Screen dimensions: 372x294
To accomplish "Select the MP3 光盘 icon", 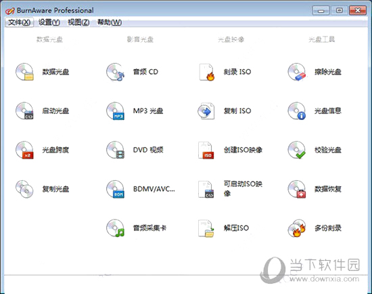I will pos(115,110).
